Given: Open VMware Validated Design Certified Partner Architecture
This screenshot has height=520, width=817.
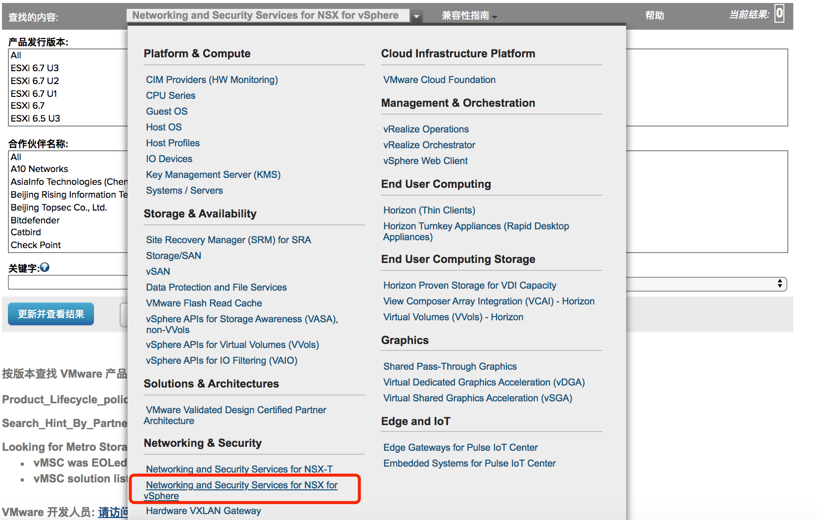Looking at the screenshot, I should click(236, 415).
